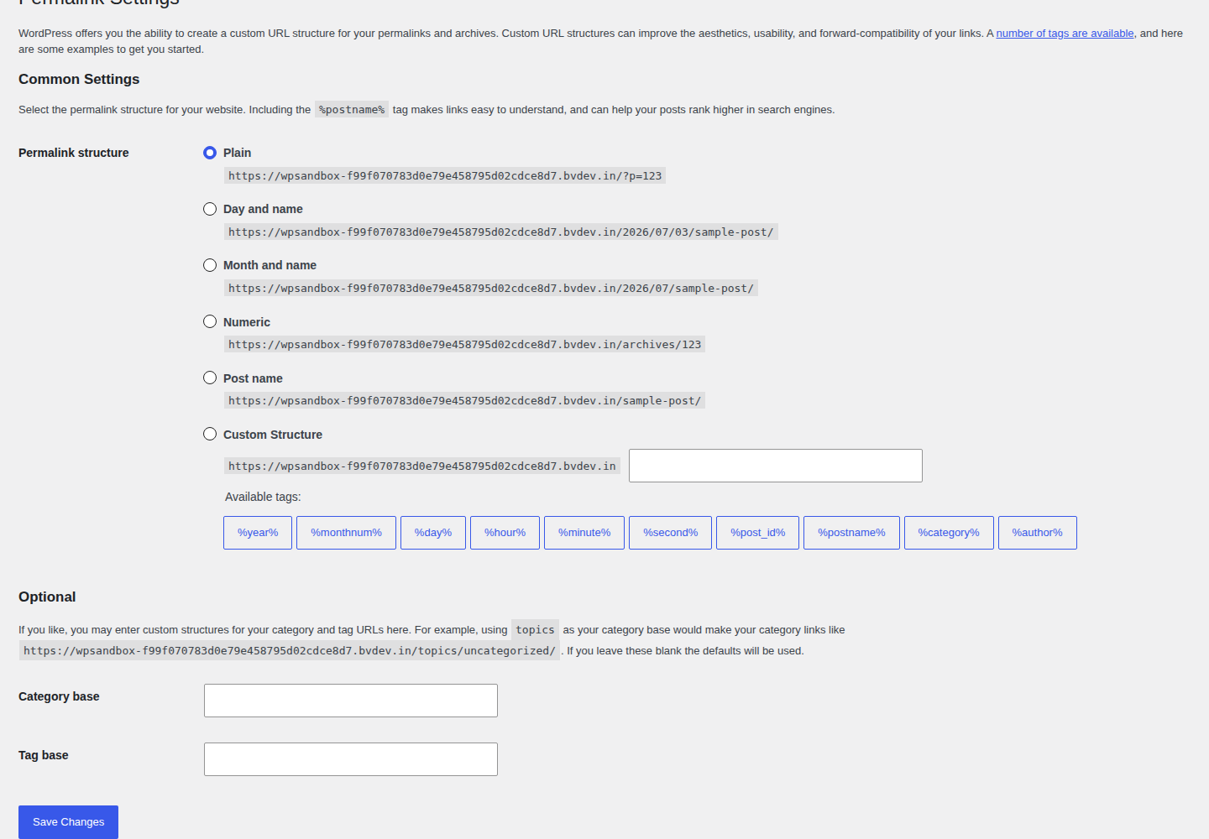Click the Common Settings heading

click(79, 80)
